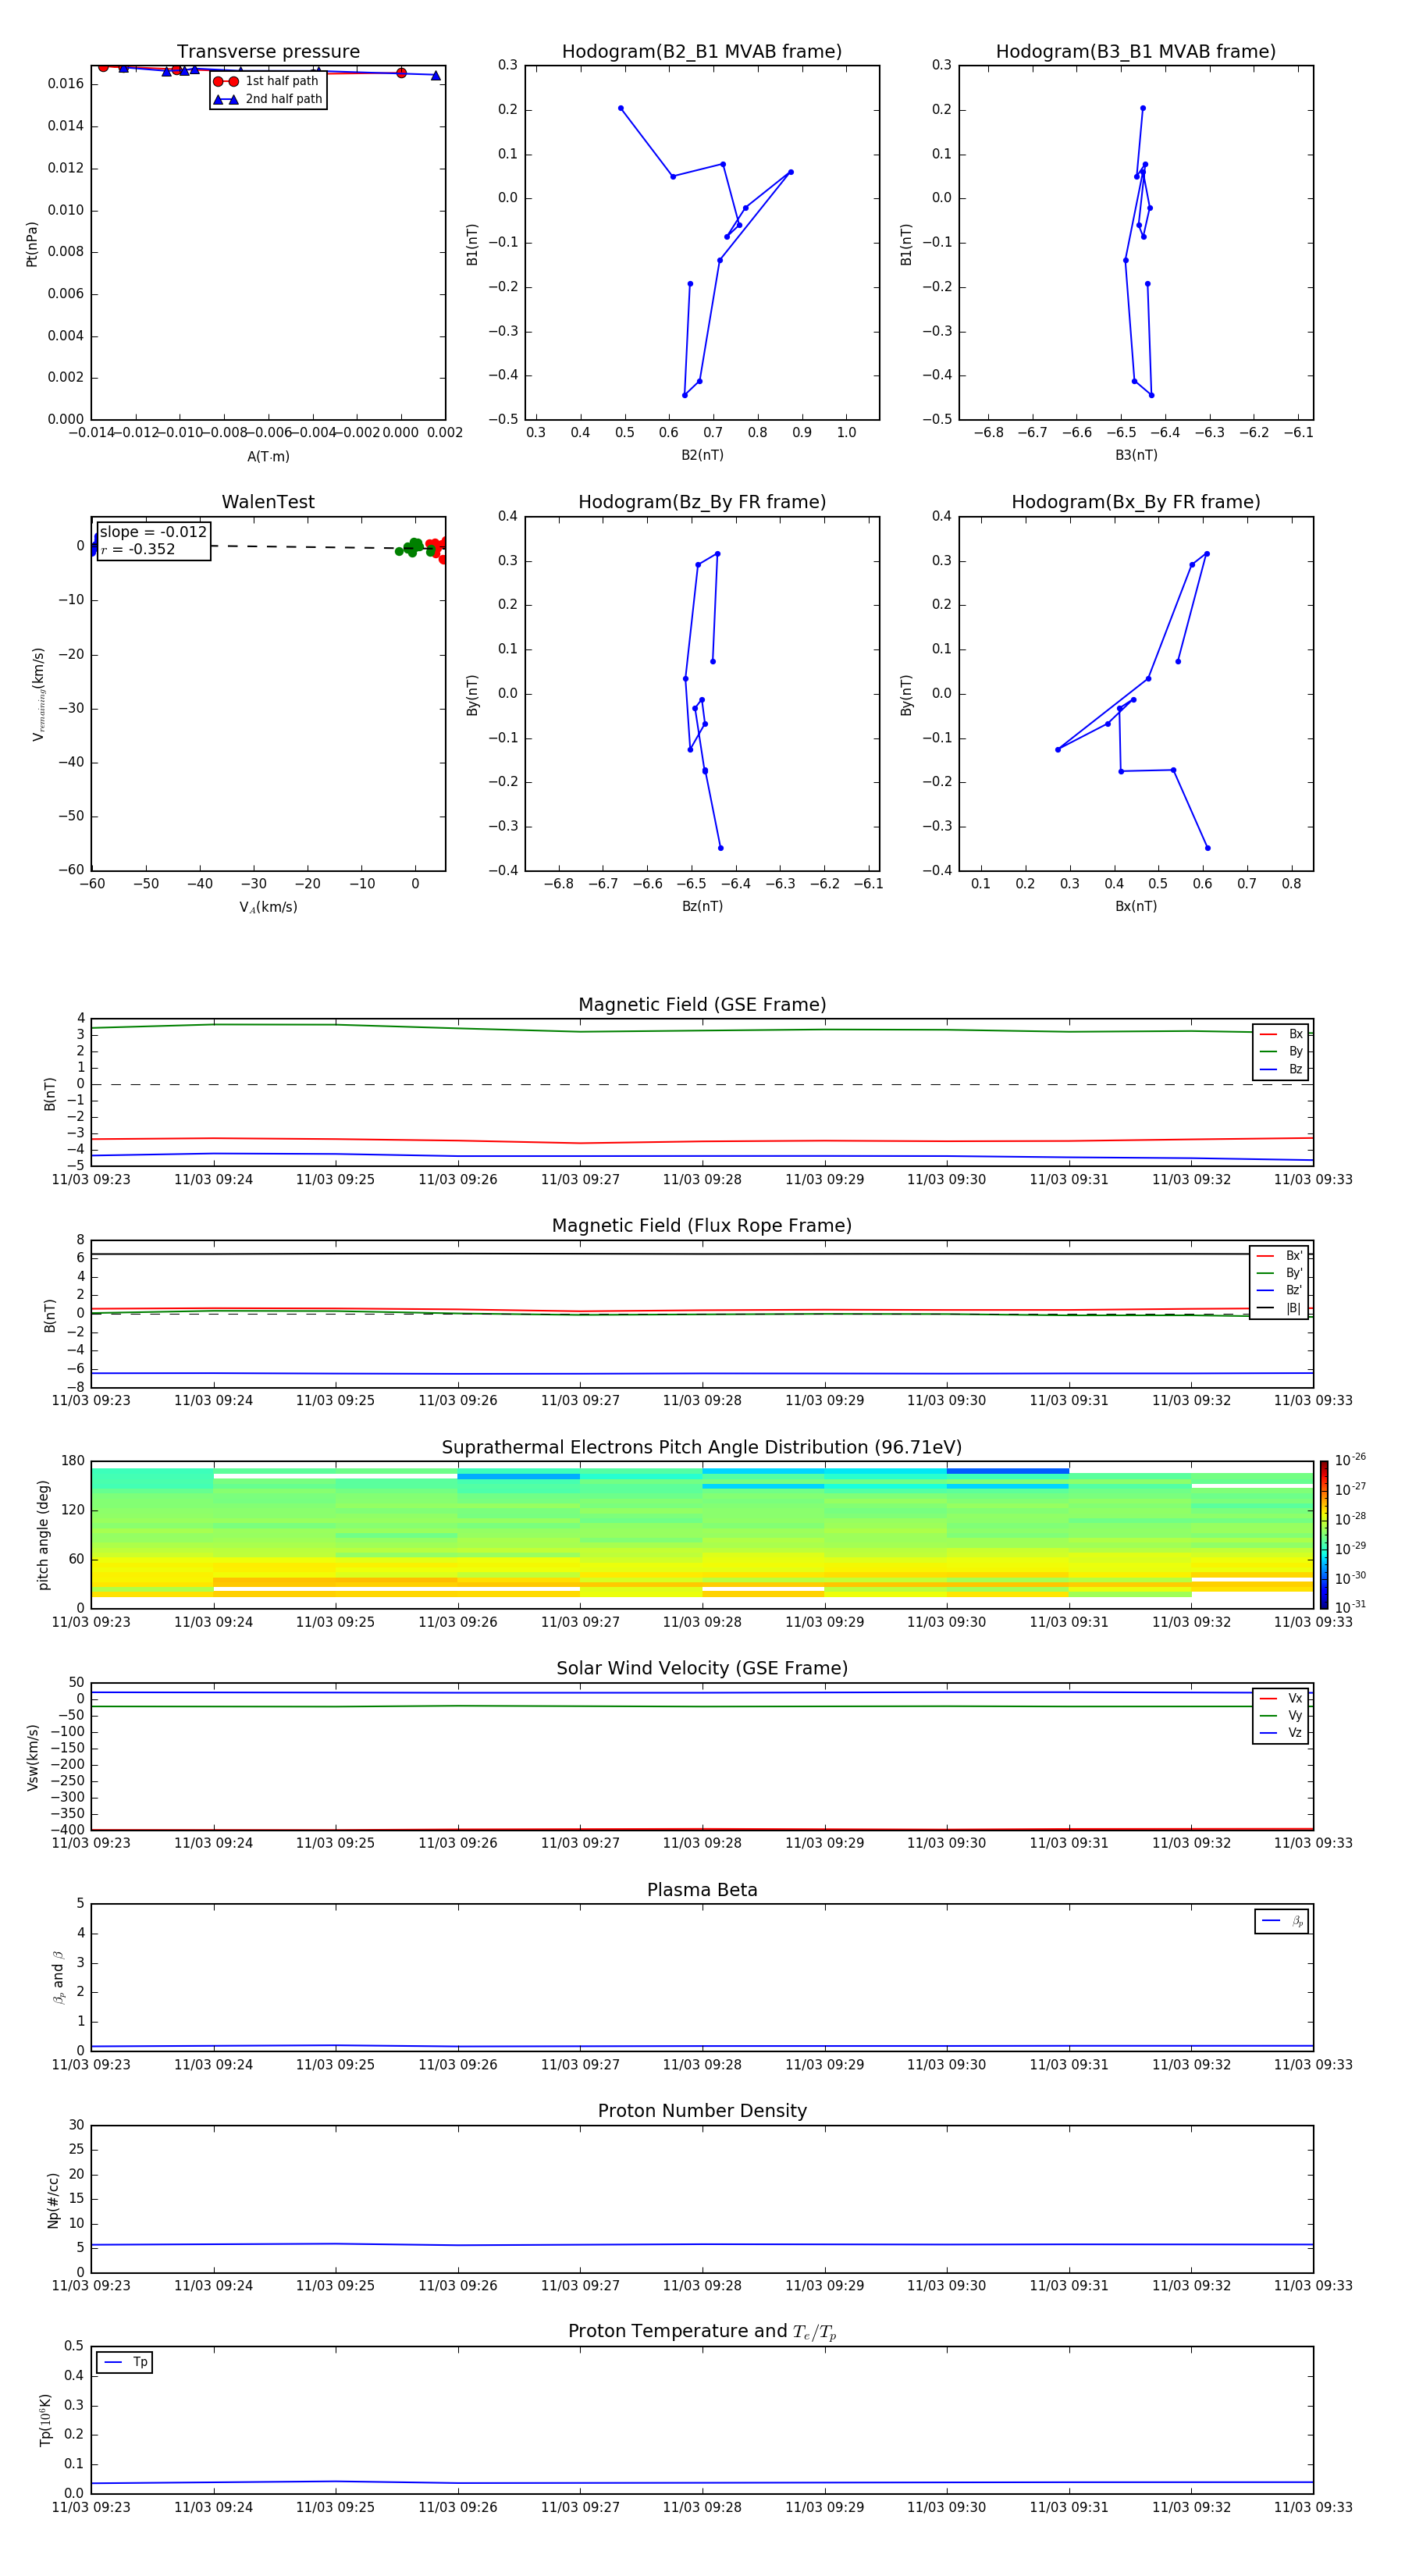Select the Bx entry in the GSE Frame legend
The width and height of the screenshot is (1405, 2576).
(x=1281, y=1034)
